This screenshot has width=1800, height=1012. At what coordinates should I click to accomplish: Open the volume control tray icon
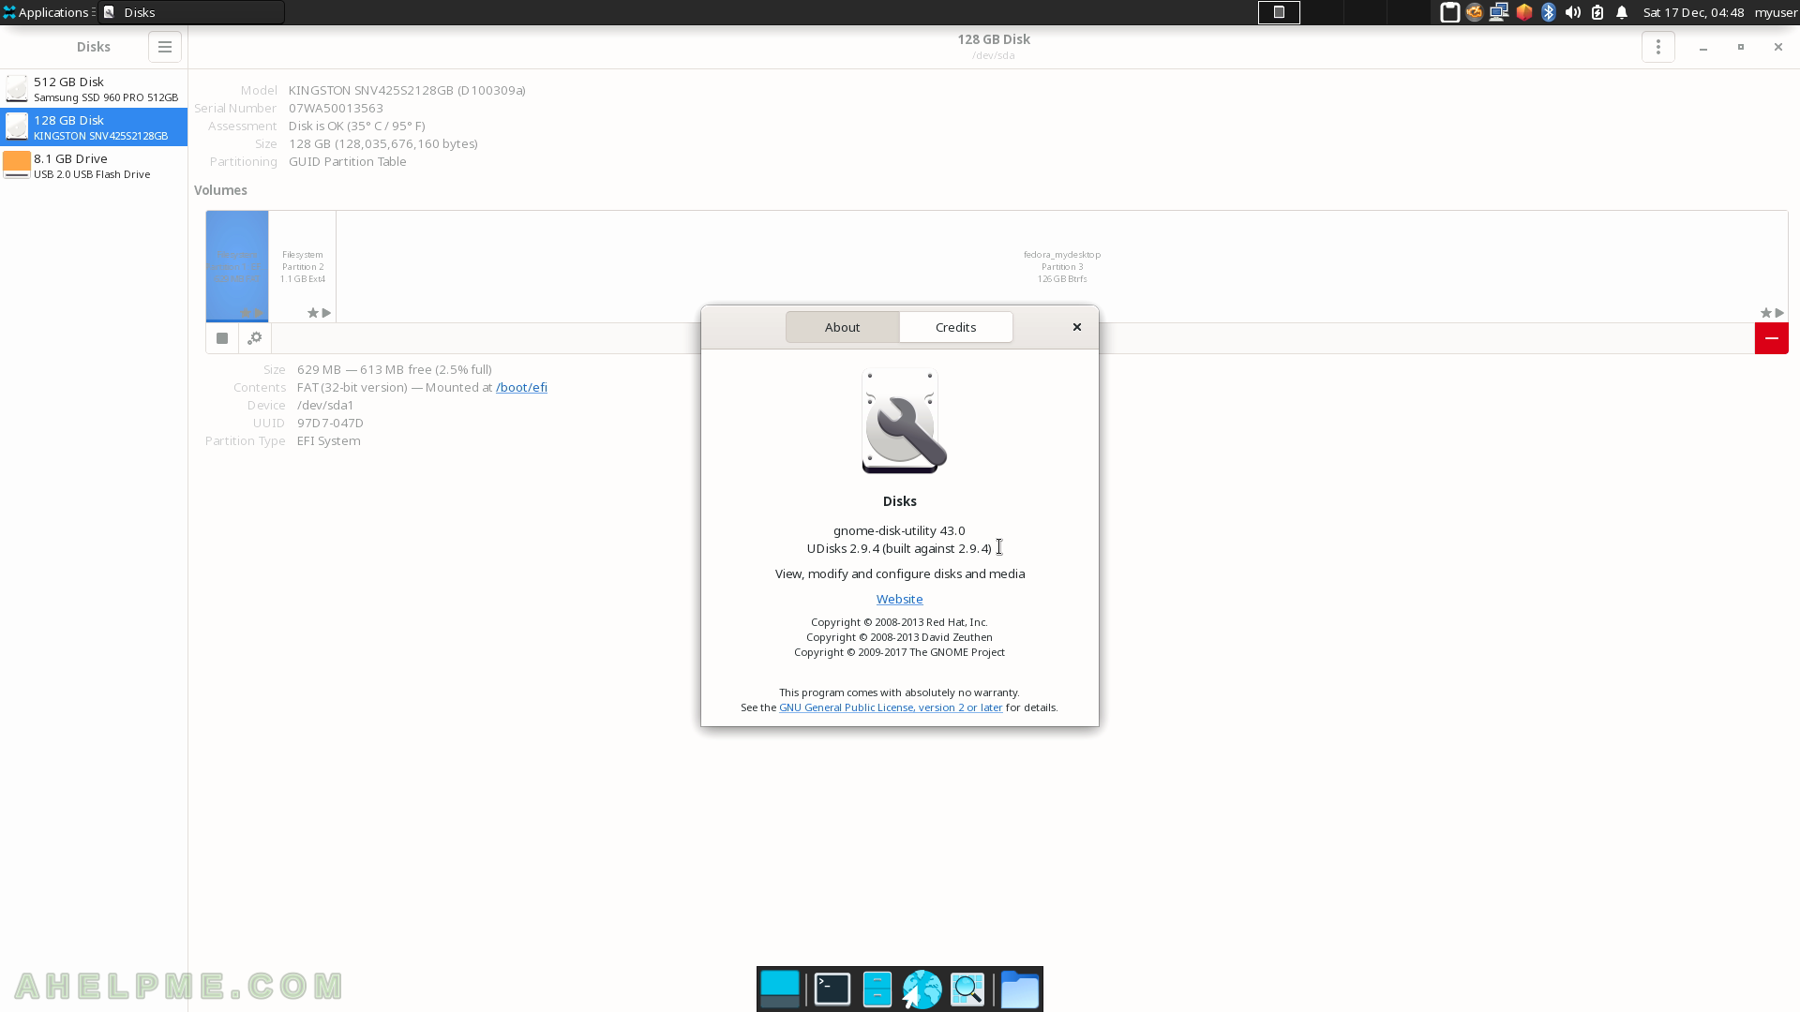pyautogui.click(x=1573, y=12)
